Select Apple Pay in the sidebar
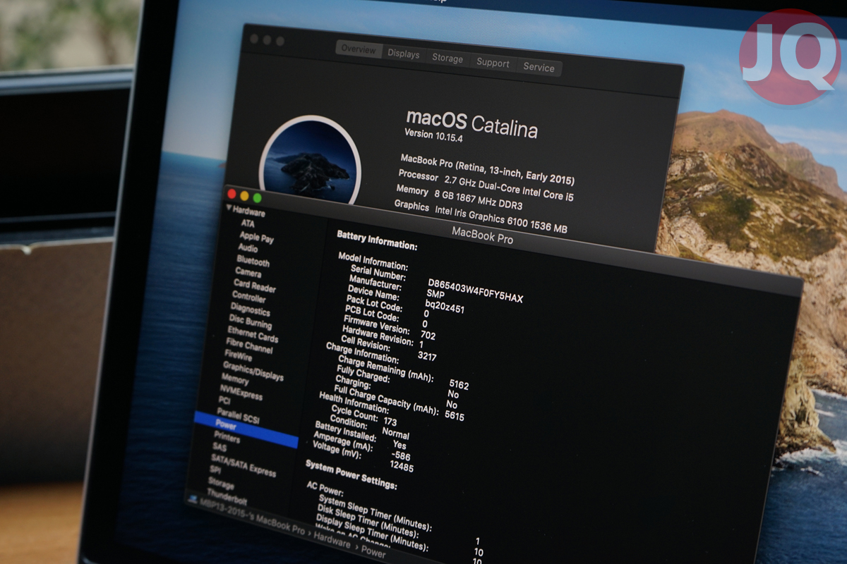 [x=257, y=238]
